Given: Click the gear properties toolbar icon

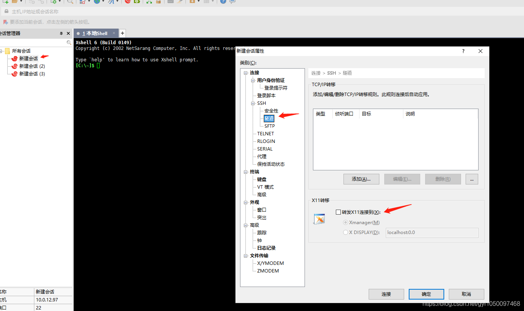Looking at the screenshot, I should point(54,2).
